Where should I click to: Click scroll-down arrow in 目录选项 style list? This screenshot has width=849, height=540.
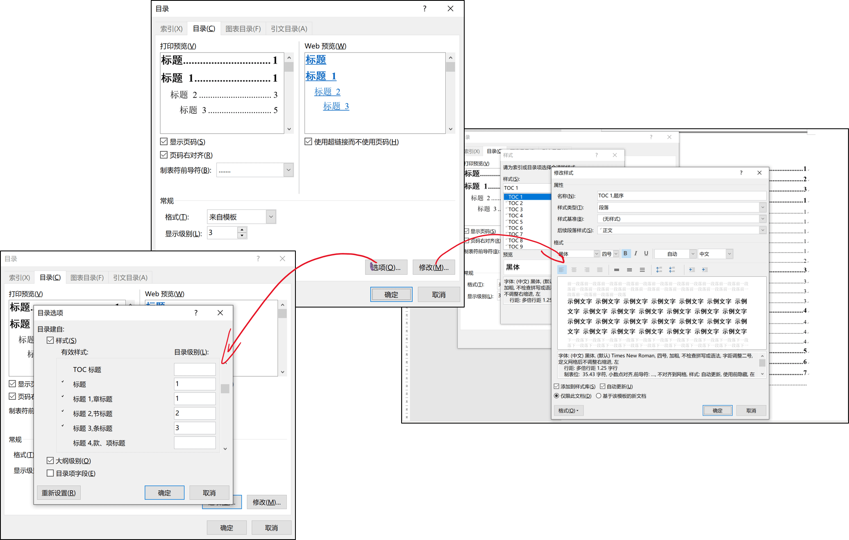point(225,449)
